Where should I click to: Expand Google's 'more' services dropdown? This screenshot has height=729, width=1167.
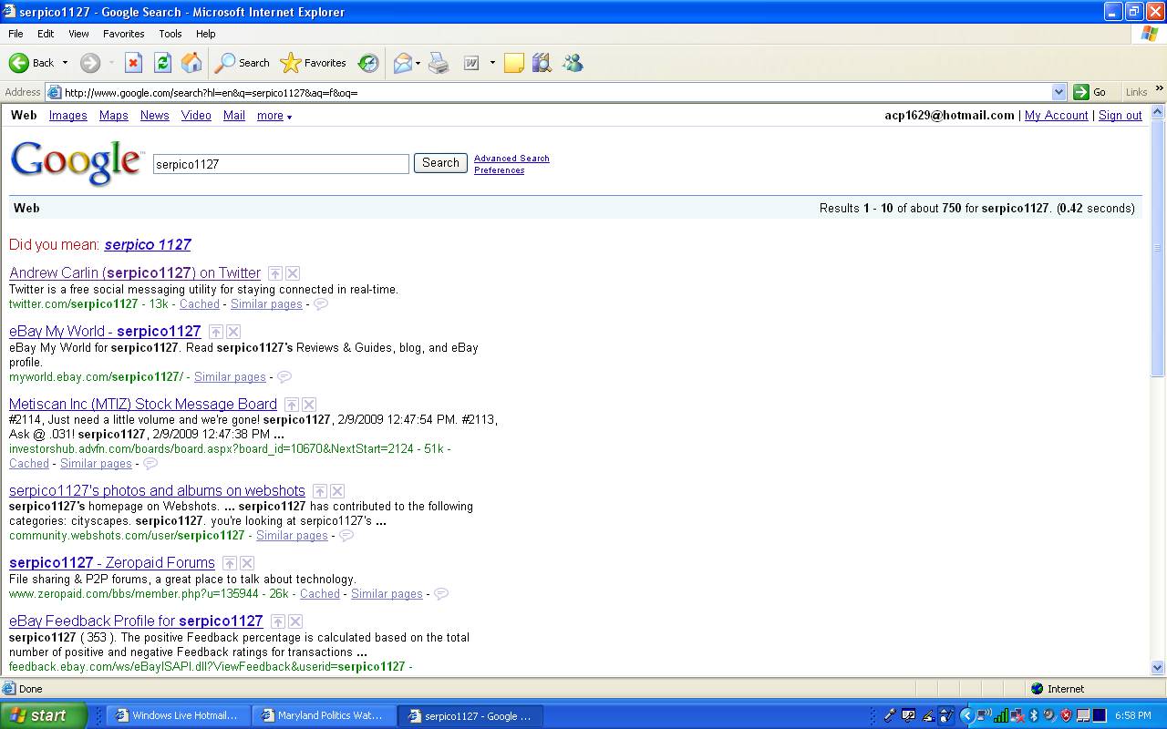(x=274, y=116)
